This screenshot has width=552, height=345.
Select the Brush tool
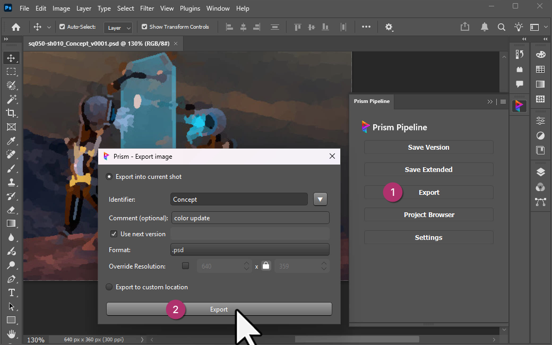click(x=11, y=168)
